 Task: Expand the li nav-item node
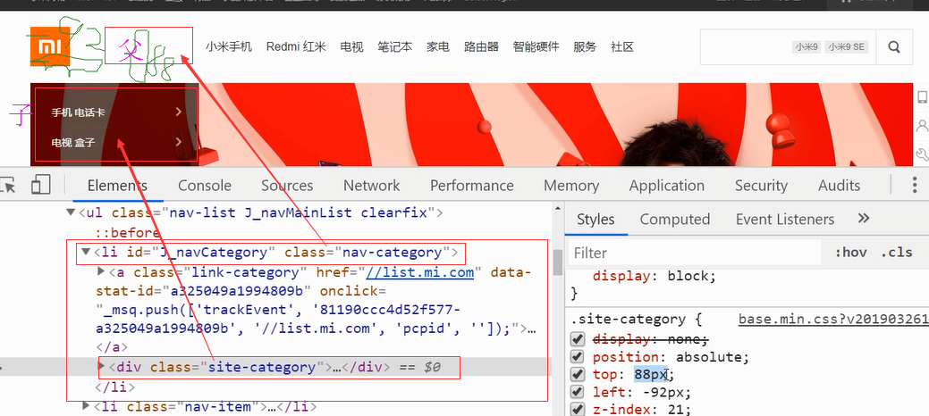(x=86, y=406)
